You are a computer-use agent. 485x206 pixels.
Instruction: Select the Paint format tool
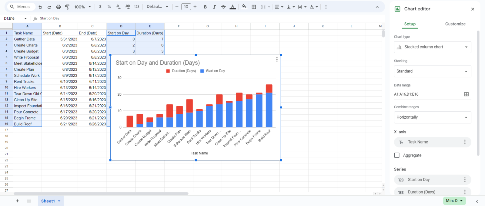67,7
